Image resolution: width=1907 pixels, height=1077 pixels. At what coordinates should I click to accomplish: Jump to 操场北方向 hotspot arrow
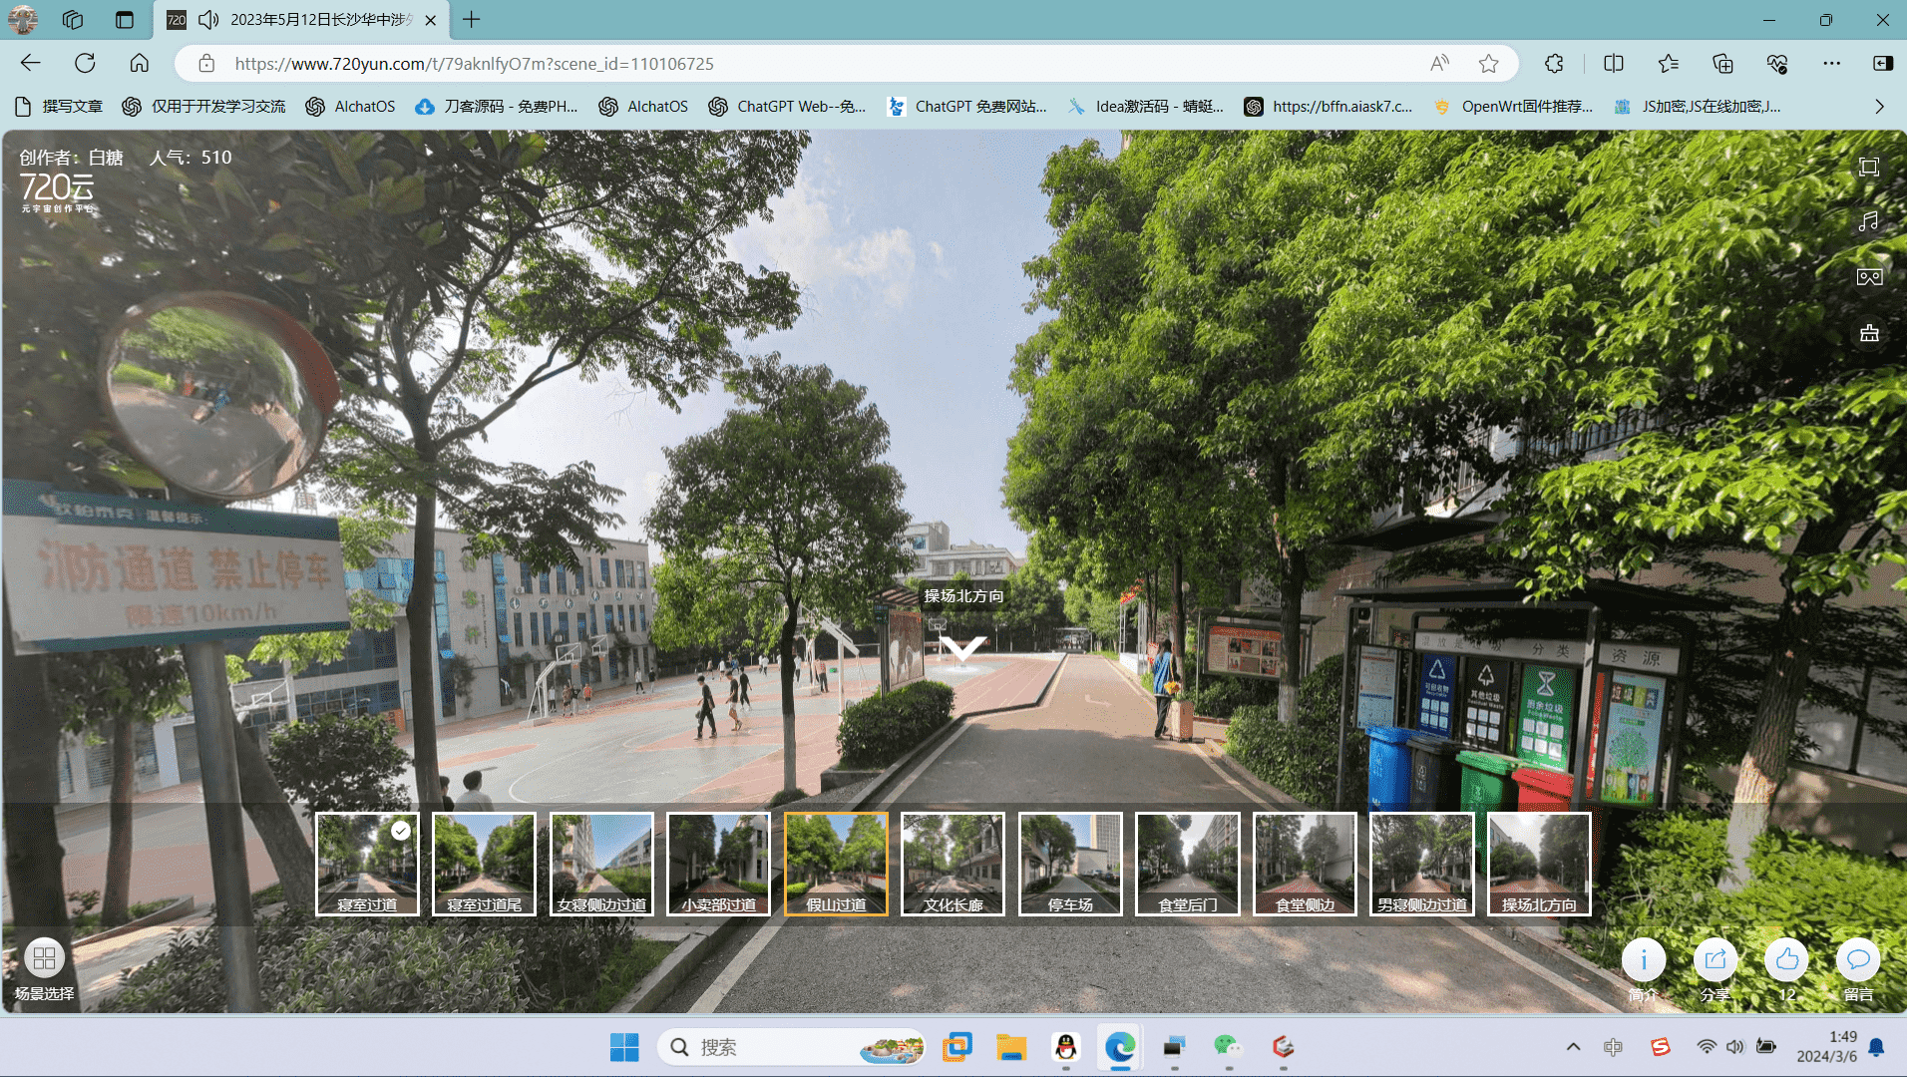(962, 649)
